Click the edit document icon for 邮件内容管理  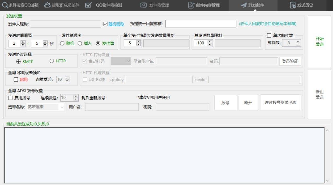click(x=191, y=5)
